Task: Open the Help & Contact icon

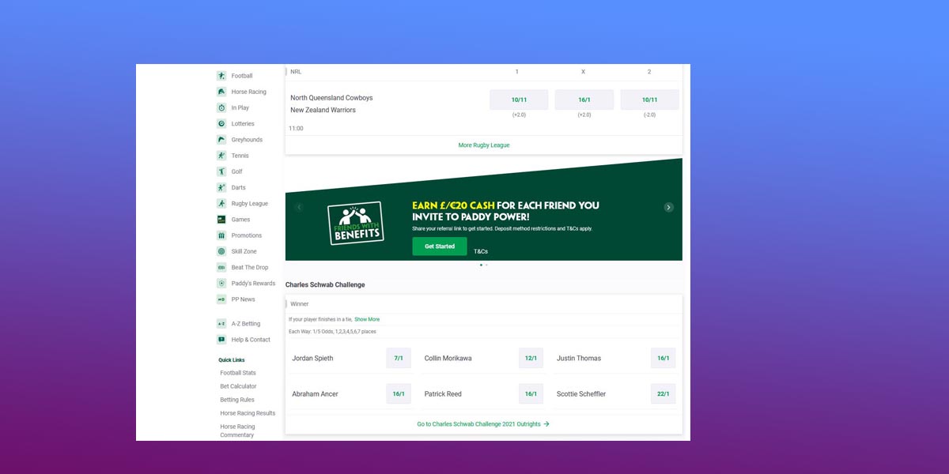Action: click(221, 340)
